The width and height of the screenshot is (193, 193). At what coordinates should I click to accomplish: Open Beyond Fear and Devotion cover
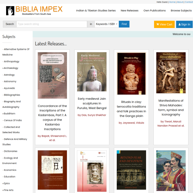(131, 170)
